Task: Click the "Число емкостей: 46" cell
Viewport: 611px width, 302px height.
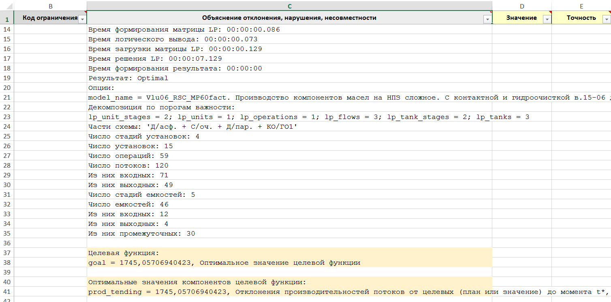Action: tap(128, 204)
